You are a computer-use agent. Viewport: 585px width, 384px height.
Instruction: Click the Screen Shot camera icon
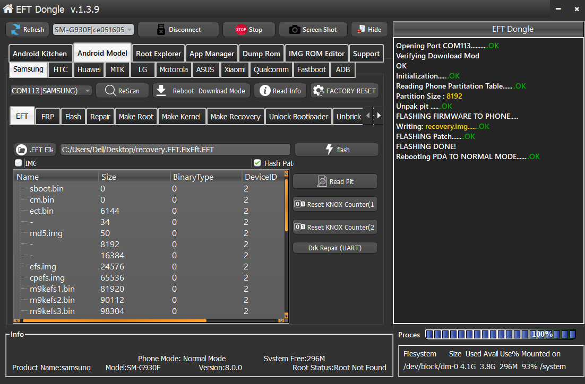(295, 30)
